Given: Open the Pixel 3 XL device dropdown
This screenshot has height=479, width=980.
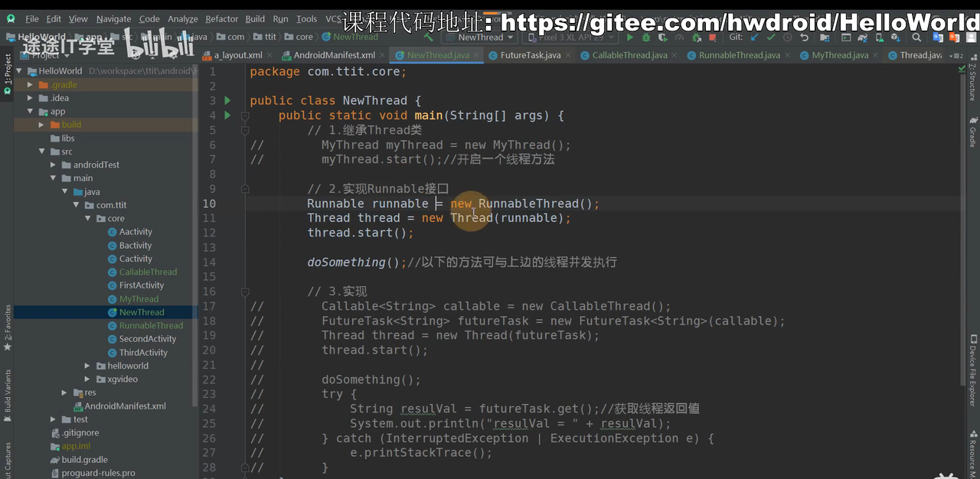Looking at the screenshot, I should point(570,37).
